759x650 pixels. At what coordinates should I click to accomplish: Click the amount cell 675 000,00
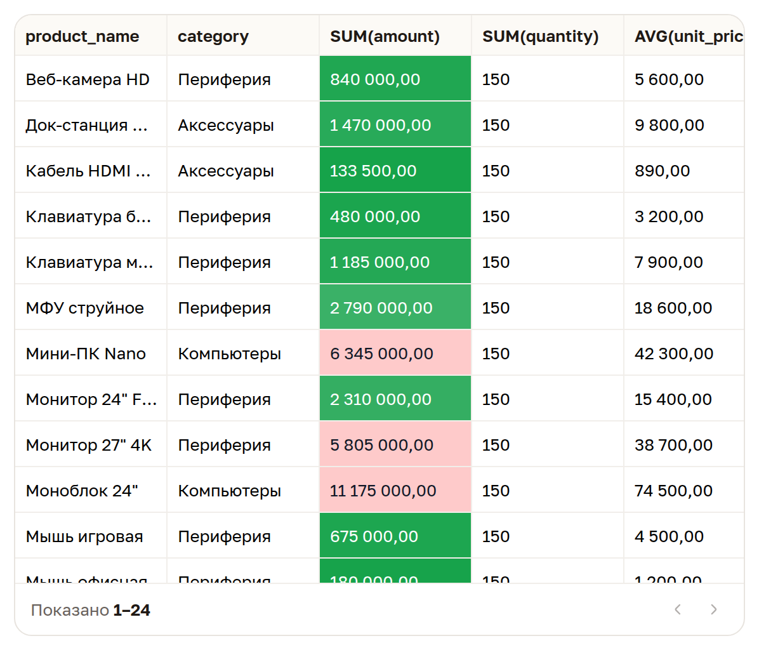coord(395,536)
